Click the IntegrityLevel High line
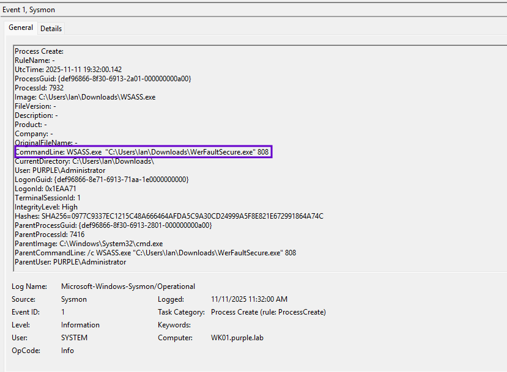Screen dimensions: 507x372 (x=46, y=207)
